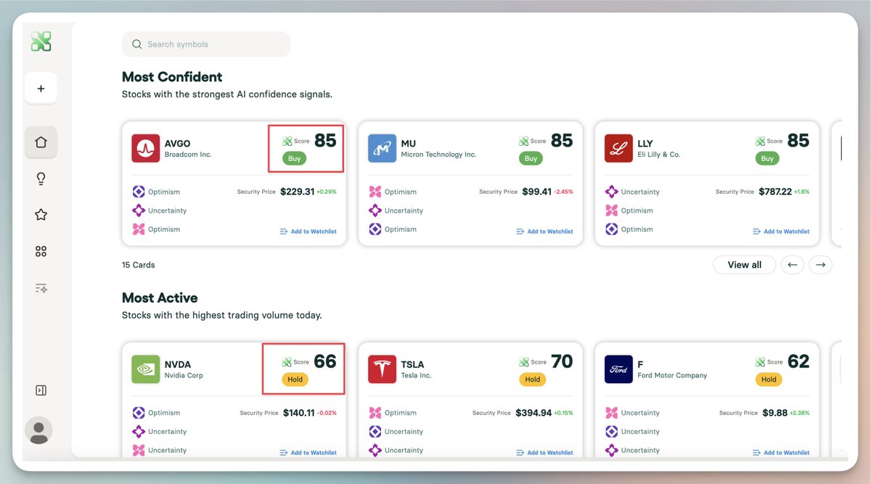Toggle the sidebar collapse panel icon
Screen dimensions: 871x484
coord(41,390)
